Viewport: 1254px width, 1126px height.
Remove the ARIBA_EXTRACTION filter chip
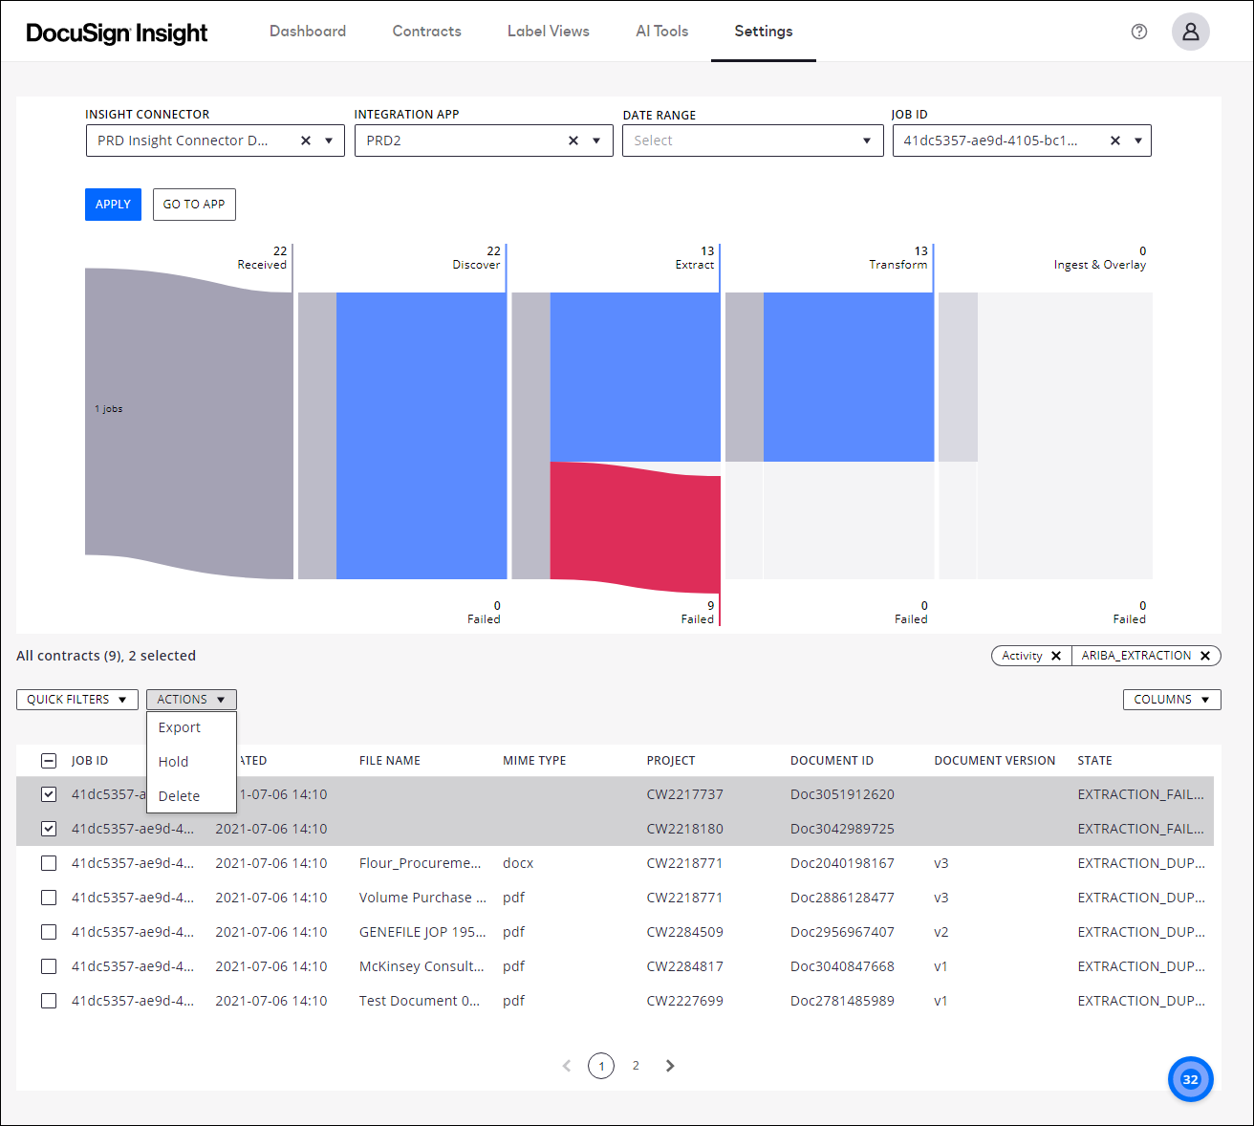(x=1205, y=655)
